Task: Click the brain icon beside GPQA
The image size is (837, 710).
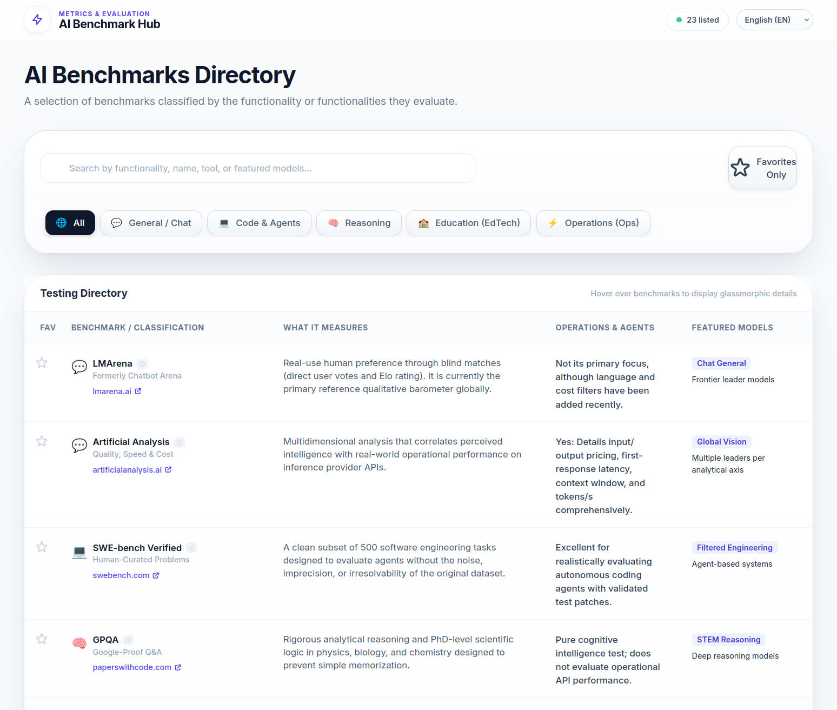Action: click(x=79, y=643)
